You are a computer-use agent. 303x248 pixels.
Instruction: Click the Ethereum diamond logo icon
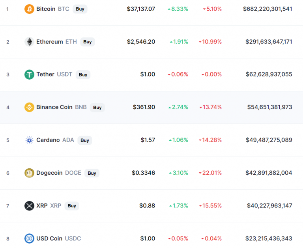click(x=29, y=42)
